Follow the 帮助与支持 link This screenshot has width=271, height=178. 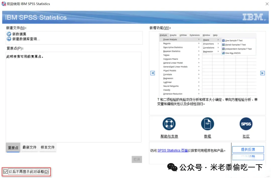point(169,136)
